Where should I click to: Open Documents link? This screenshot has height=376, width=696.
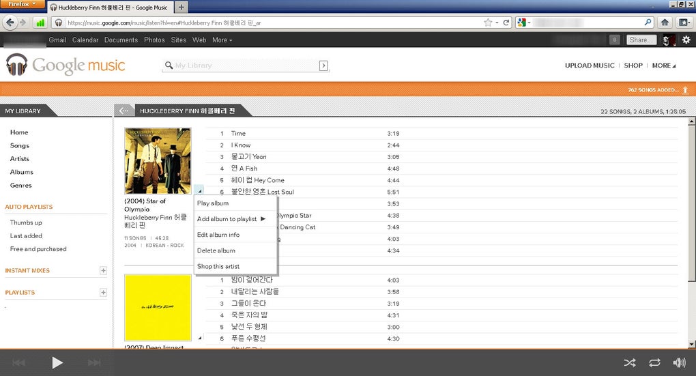coord(121,40)
